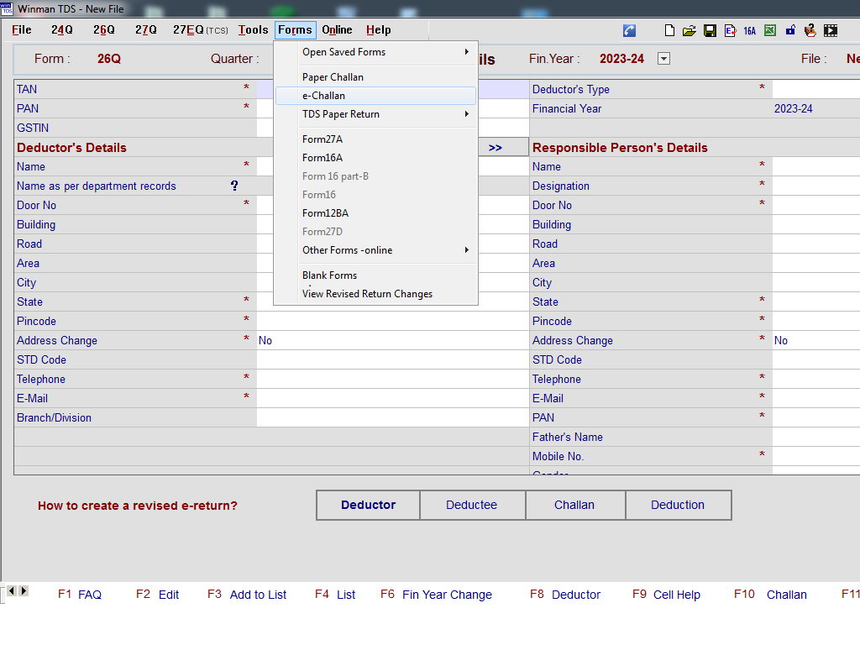Switch to the Deductee tab button

point(471,505)
